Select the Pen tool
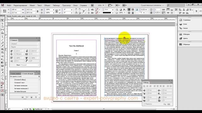The image size is (202, 113). pos(2,43)
